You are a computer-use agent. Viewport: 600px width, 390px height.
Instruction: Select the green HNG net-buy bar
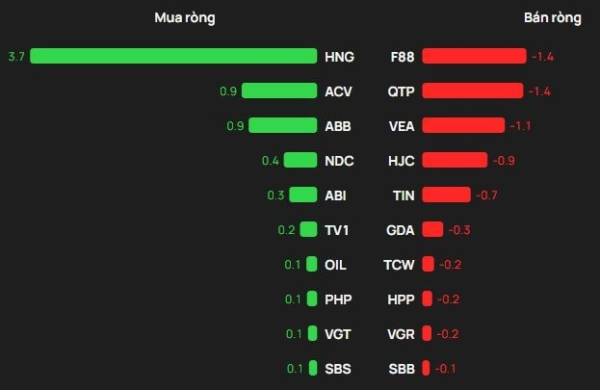pyautogui.click(x=173, y=56)
